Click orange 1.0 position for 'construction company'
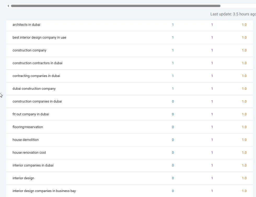The image size is (256, 197). coord(244,50)
